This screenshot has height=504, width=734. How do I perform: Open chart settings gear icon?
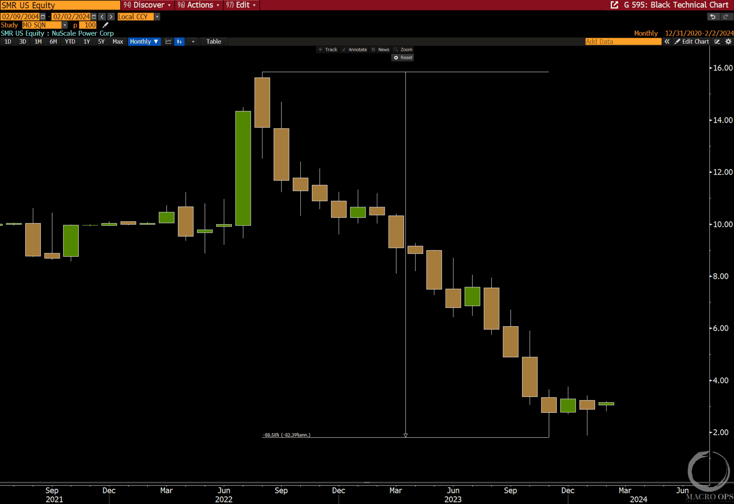coord(729,42)
